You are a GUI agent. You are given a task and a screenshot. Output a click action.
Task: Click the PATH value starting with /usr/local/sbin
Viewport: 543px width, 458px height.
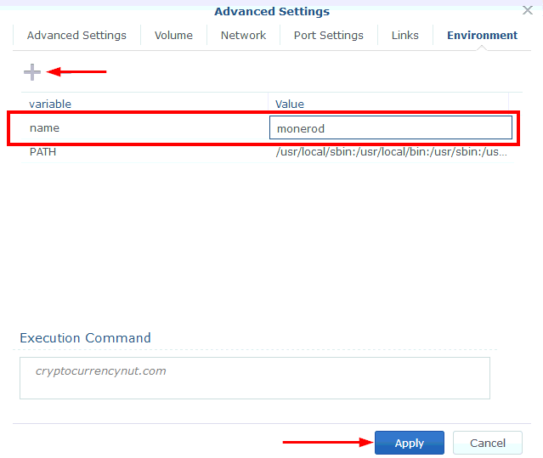[x=391, y=152]
